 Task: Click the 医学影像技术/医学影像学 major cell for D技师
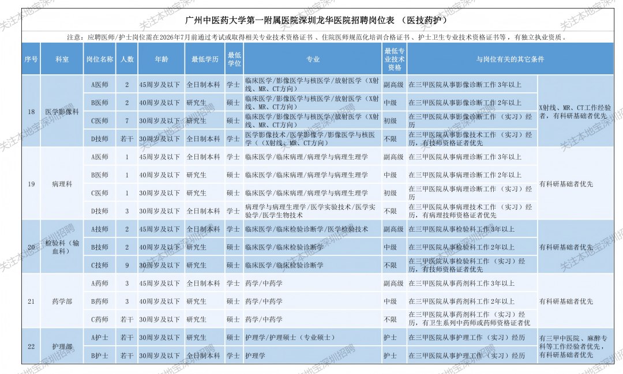point(313,138)
